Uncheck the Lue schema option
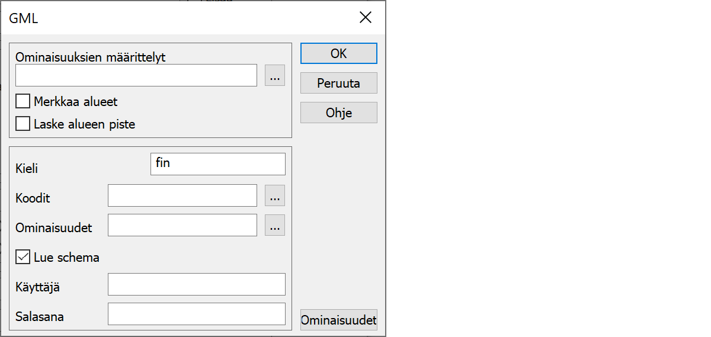The image size is (711, 337). coord(23,258)
